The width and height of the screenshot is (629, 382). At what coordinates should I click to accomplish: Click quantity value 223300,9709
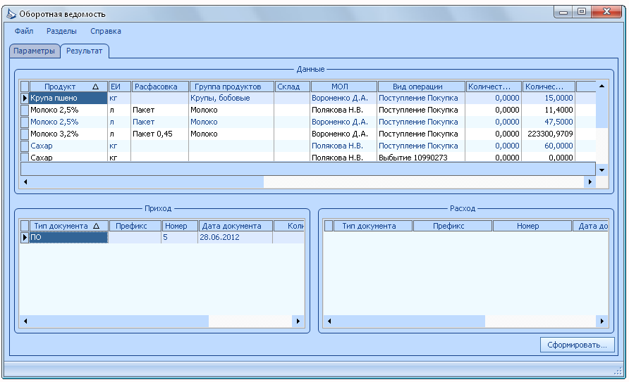[x=549, y=134]
